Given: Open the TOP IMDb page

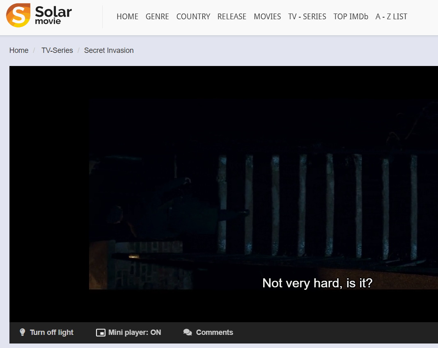Looking at the screenshot, I should 351,17.
